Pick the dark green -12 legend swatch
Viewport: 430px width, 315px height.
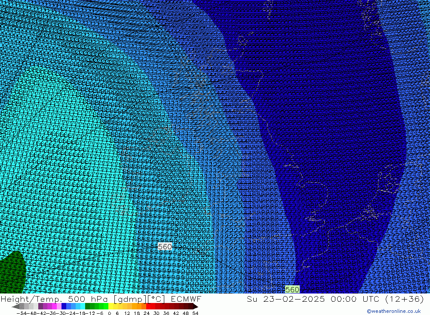[87, 306]
